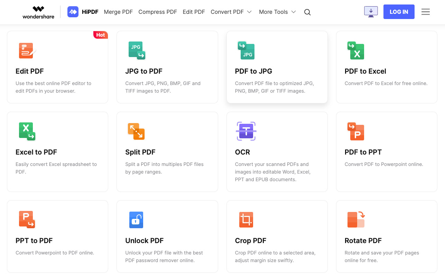Select Edit PDF in the navigation bar
This screenshot has height=278, width=445.
point(194,12)
